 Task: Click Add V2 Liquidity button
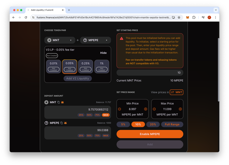coord(78,78)
